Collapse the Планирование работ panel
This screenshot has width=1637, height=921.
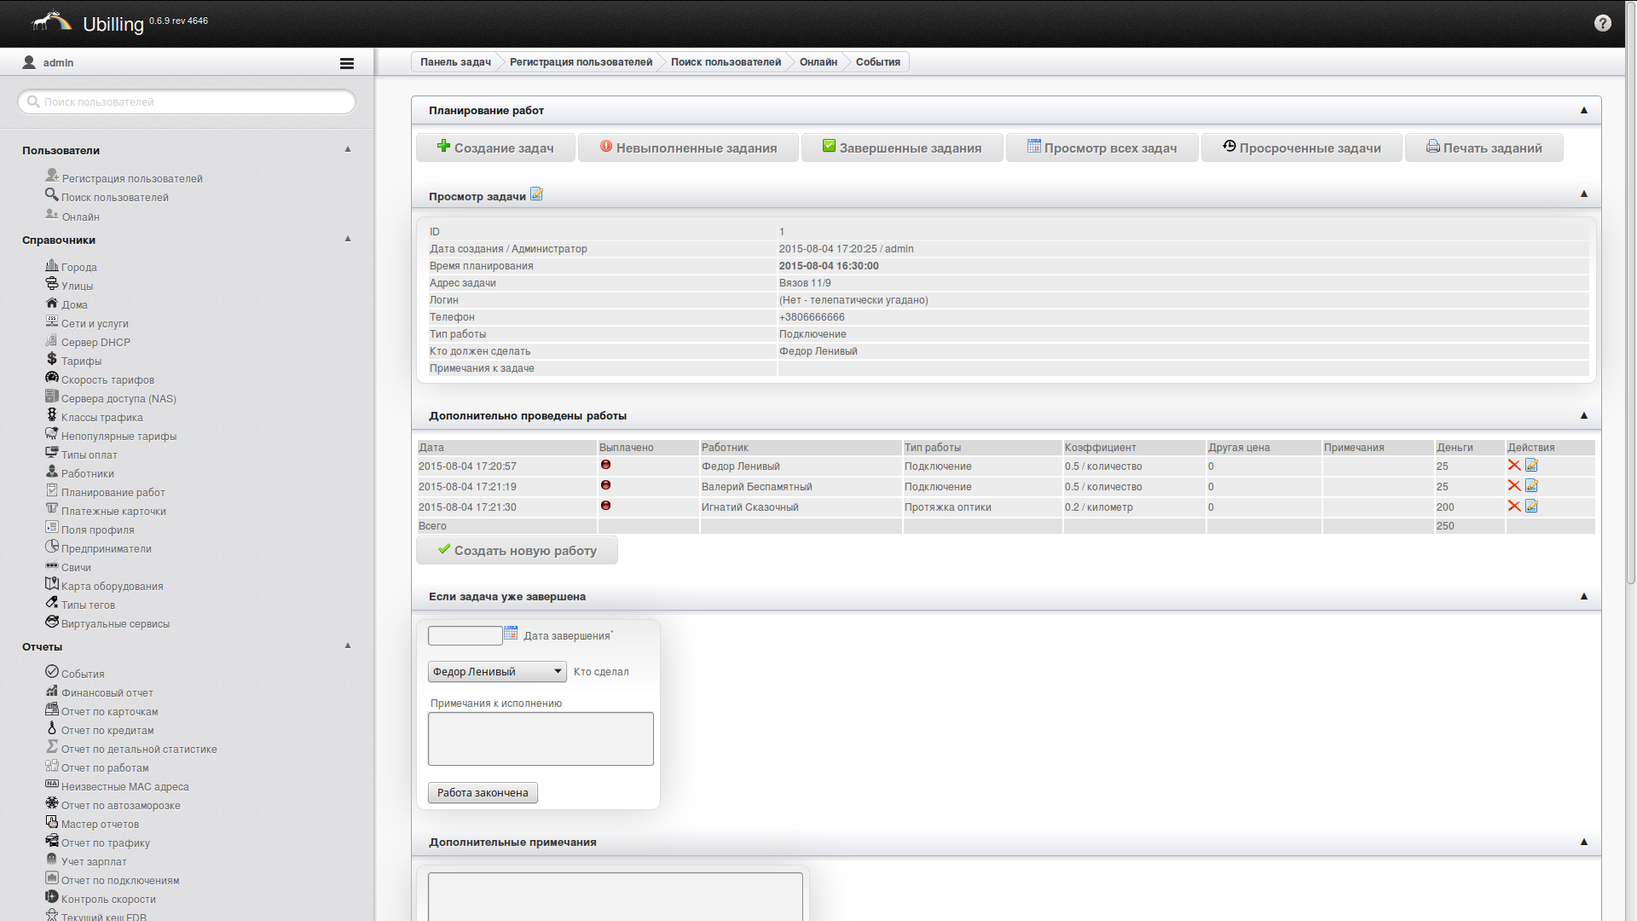pos(1583,110)
